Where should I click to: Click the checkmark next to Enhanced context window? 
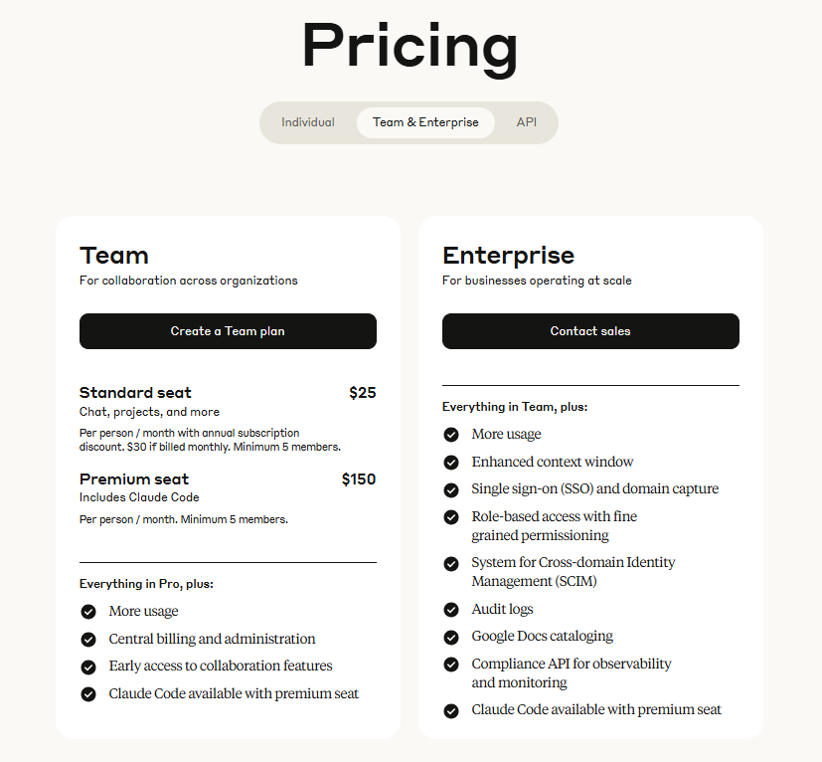pos(451,462)
